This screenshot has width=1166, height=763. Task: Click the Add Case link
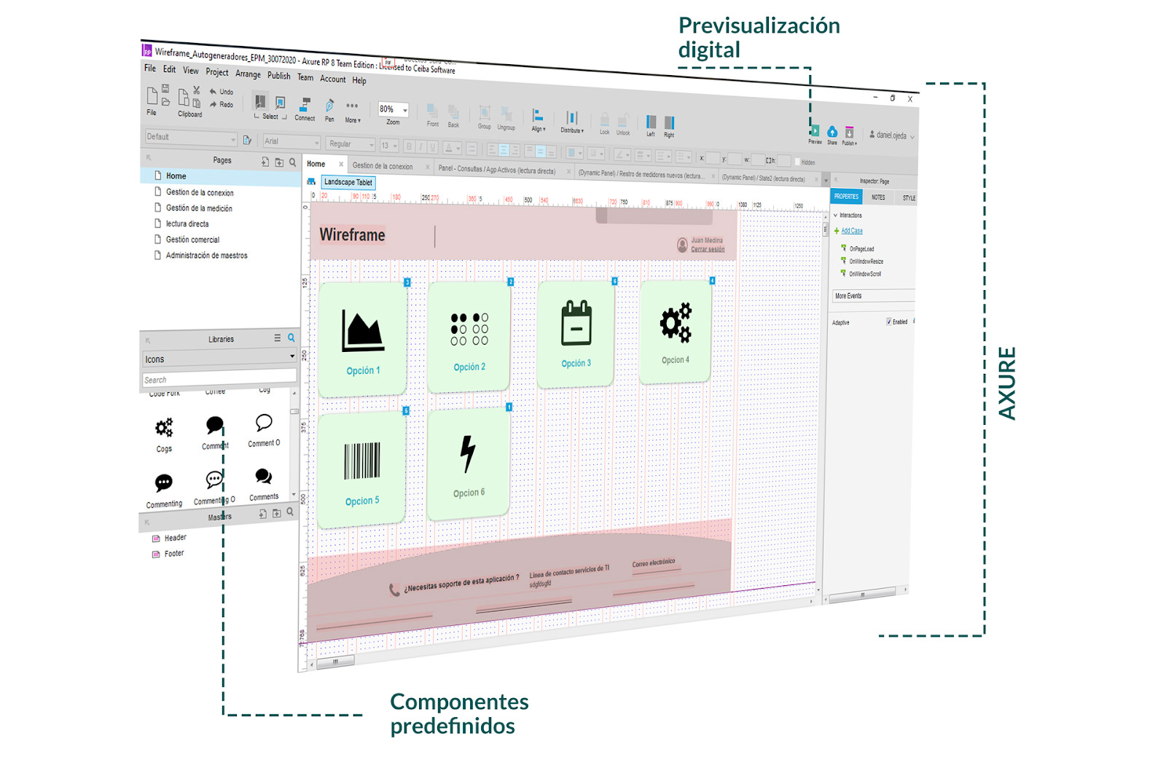[852, 231]
